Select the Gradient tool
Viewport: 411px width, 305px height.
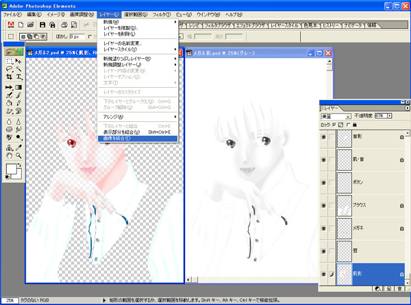(18, 87)
